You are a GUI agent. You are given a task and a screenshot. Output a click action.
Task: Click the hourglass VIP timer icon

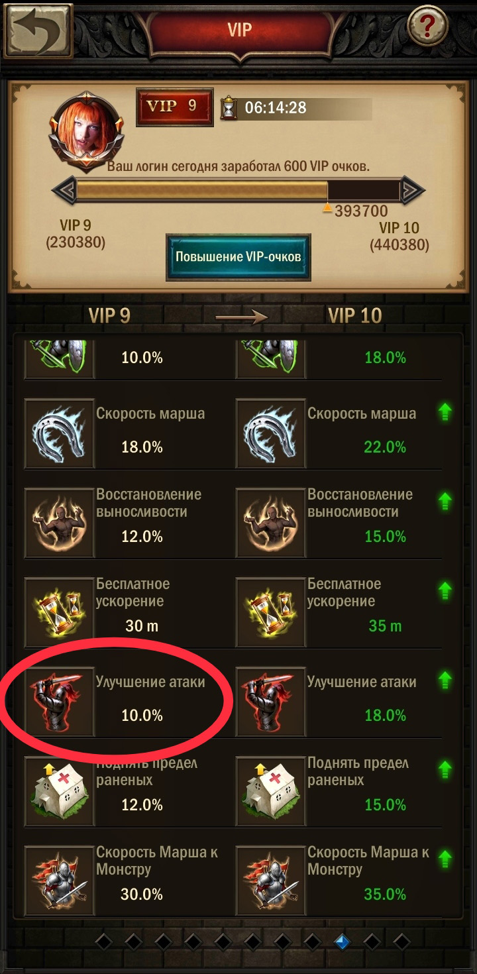229,107
